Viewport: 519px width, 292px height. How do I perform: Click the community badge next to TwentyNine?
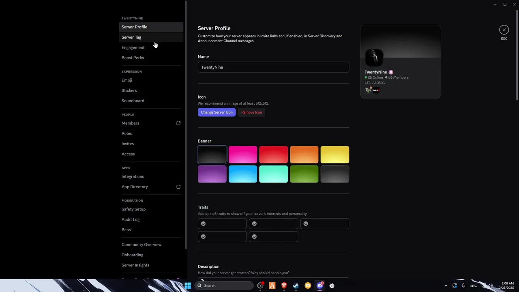click(x=391, y=72)
